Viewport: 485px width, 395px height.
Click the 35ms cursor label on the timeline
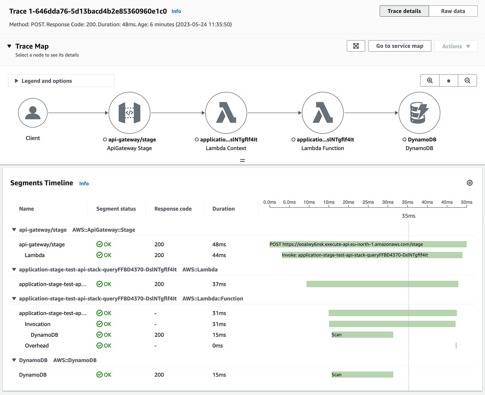409,216
